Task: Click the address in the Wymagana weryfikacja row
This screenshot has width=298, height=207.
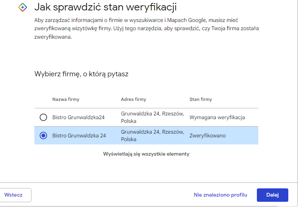Action: (x=153, y=117)
